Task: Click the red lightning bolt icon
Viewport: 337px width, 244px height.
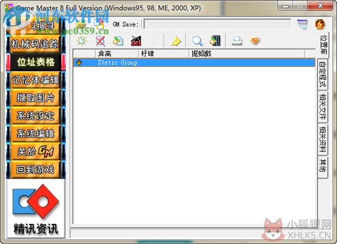Action: (x=320, y=24)
